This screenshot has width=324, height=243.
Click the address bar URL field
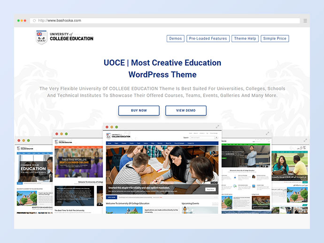[x=165, y=21]
